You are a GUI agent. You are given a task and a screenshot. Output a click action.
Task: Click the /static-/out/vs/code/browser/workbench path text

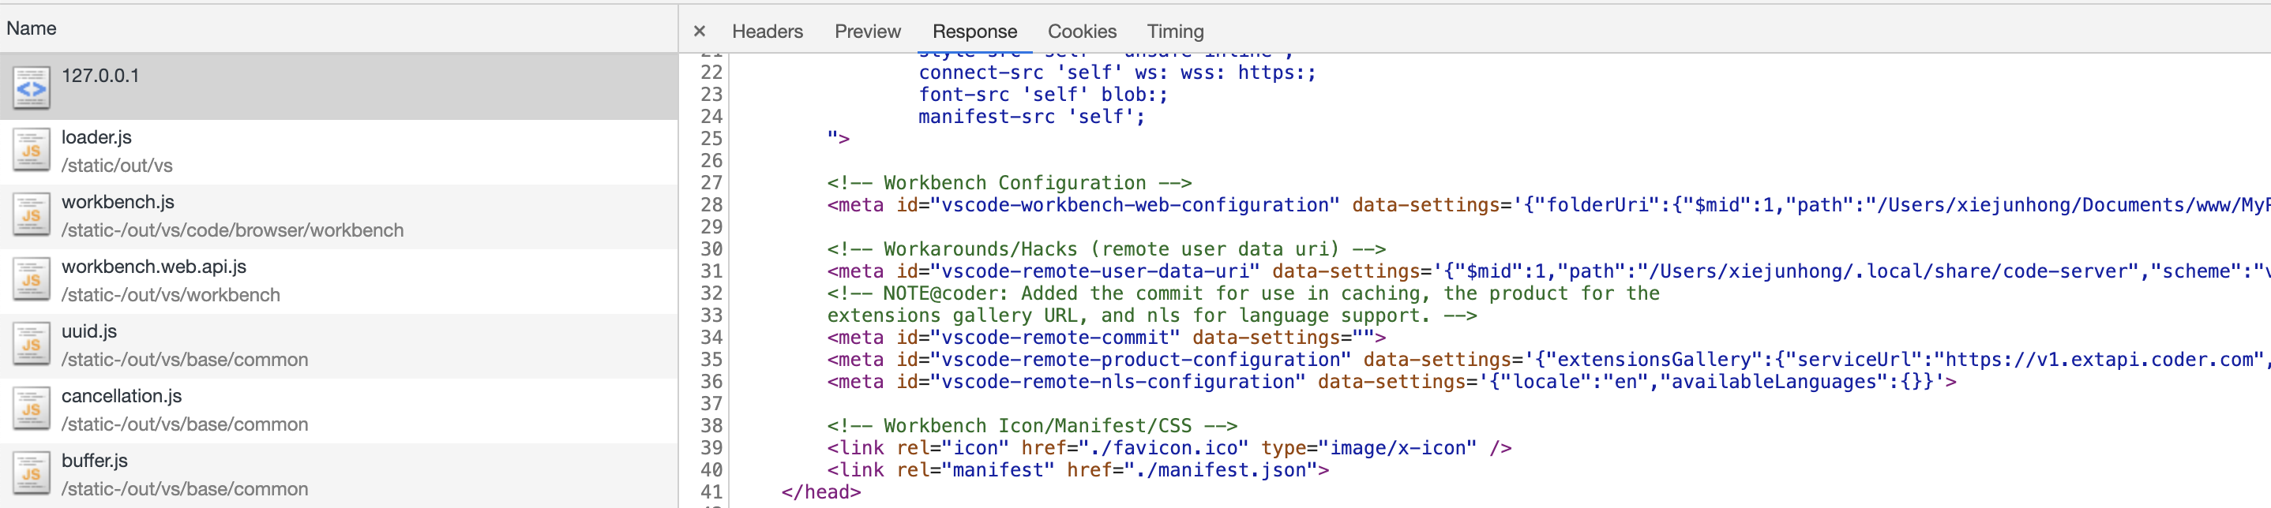[233, 230]
